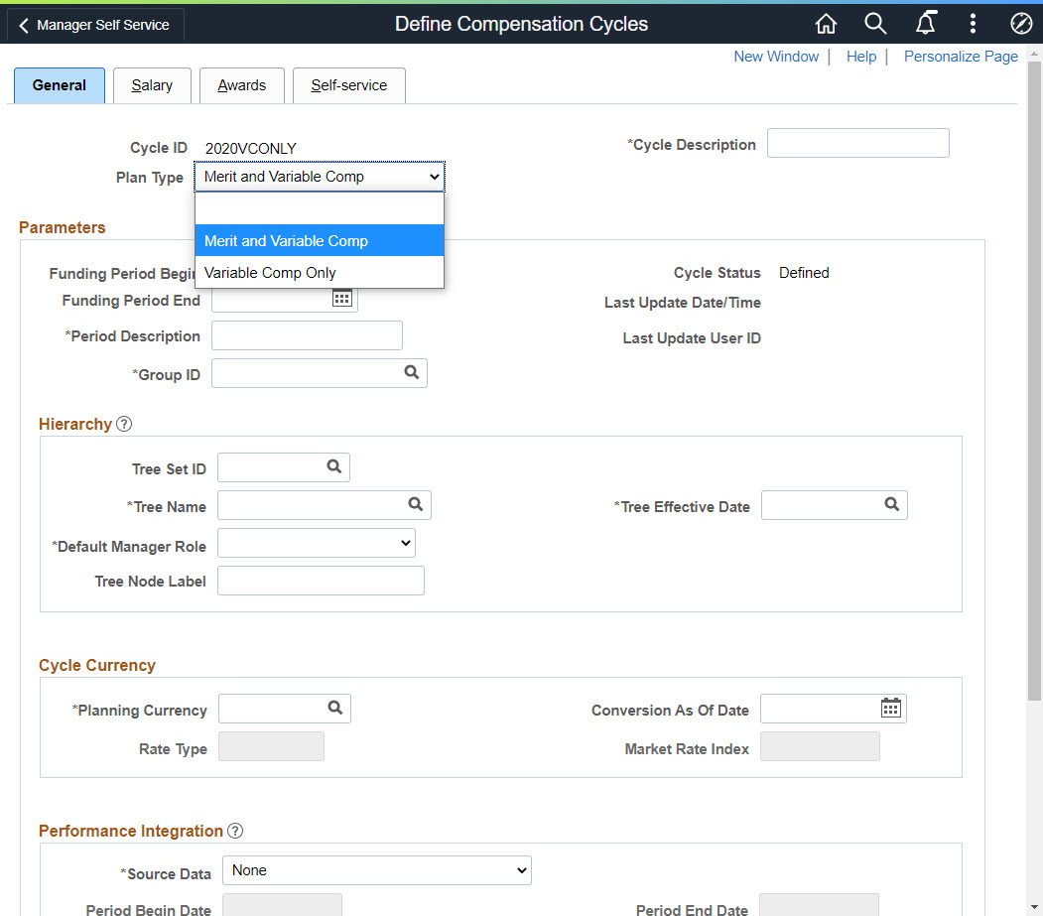Open Conversion As Of Date calendar
This screenshot has height=916, width=1043.
click(891, 709)
